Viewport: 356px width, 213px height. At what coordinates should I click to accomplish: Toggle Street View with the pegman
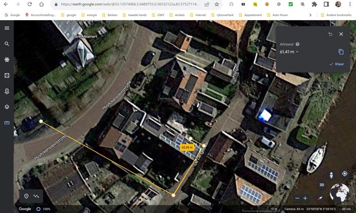click(331, 175)
